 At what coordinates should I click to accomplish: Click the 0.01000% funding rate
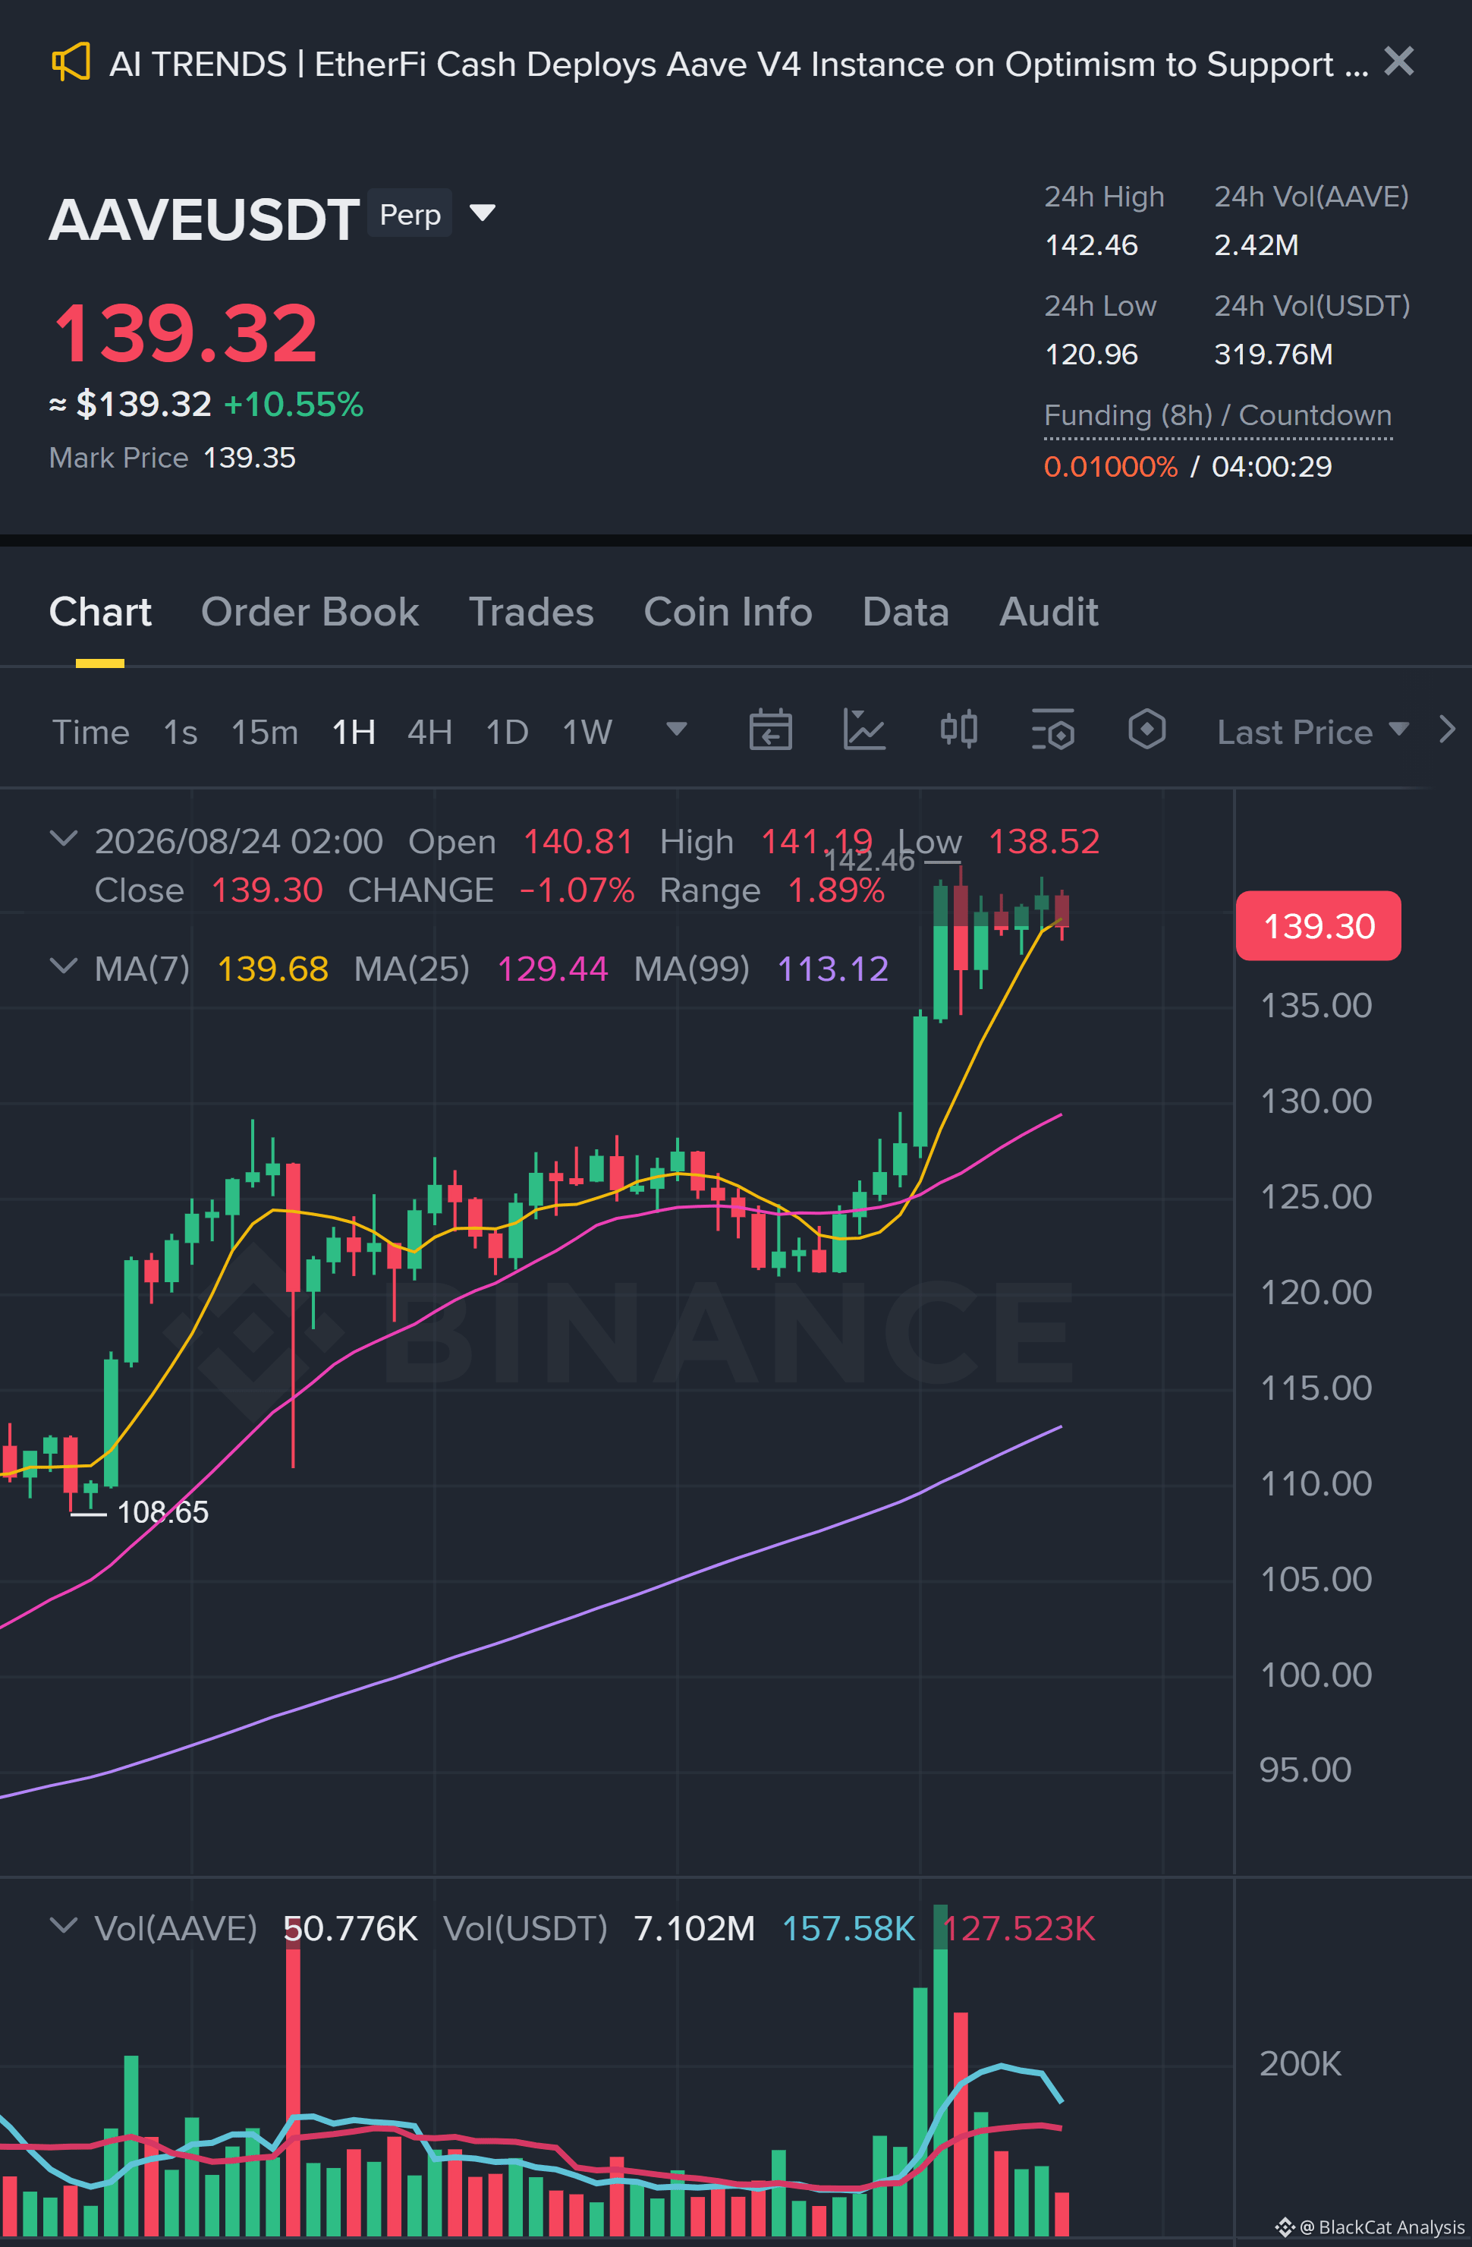point(1111,466)
